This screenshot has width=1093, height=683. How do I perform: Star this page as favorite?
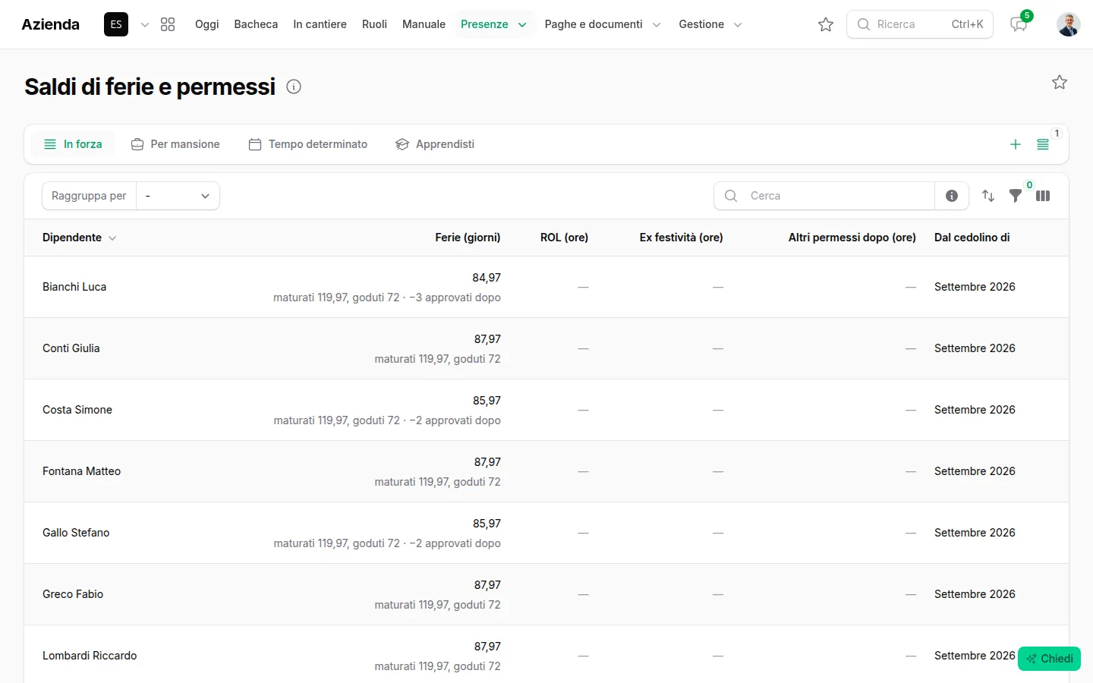click(x=1060, y=82)
